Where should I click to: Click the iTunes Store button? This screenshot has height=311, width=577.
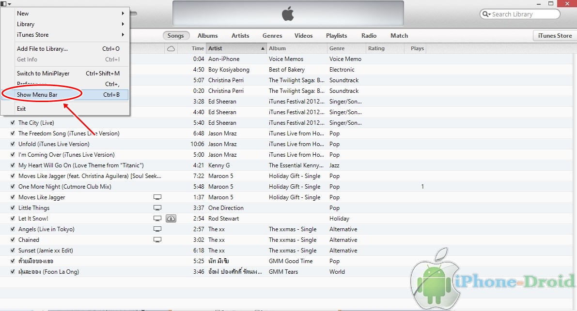[x=555, y=36]
